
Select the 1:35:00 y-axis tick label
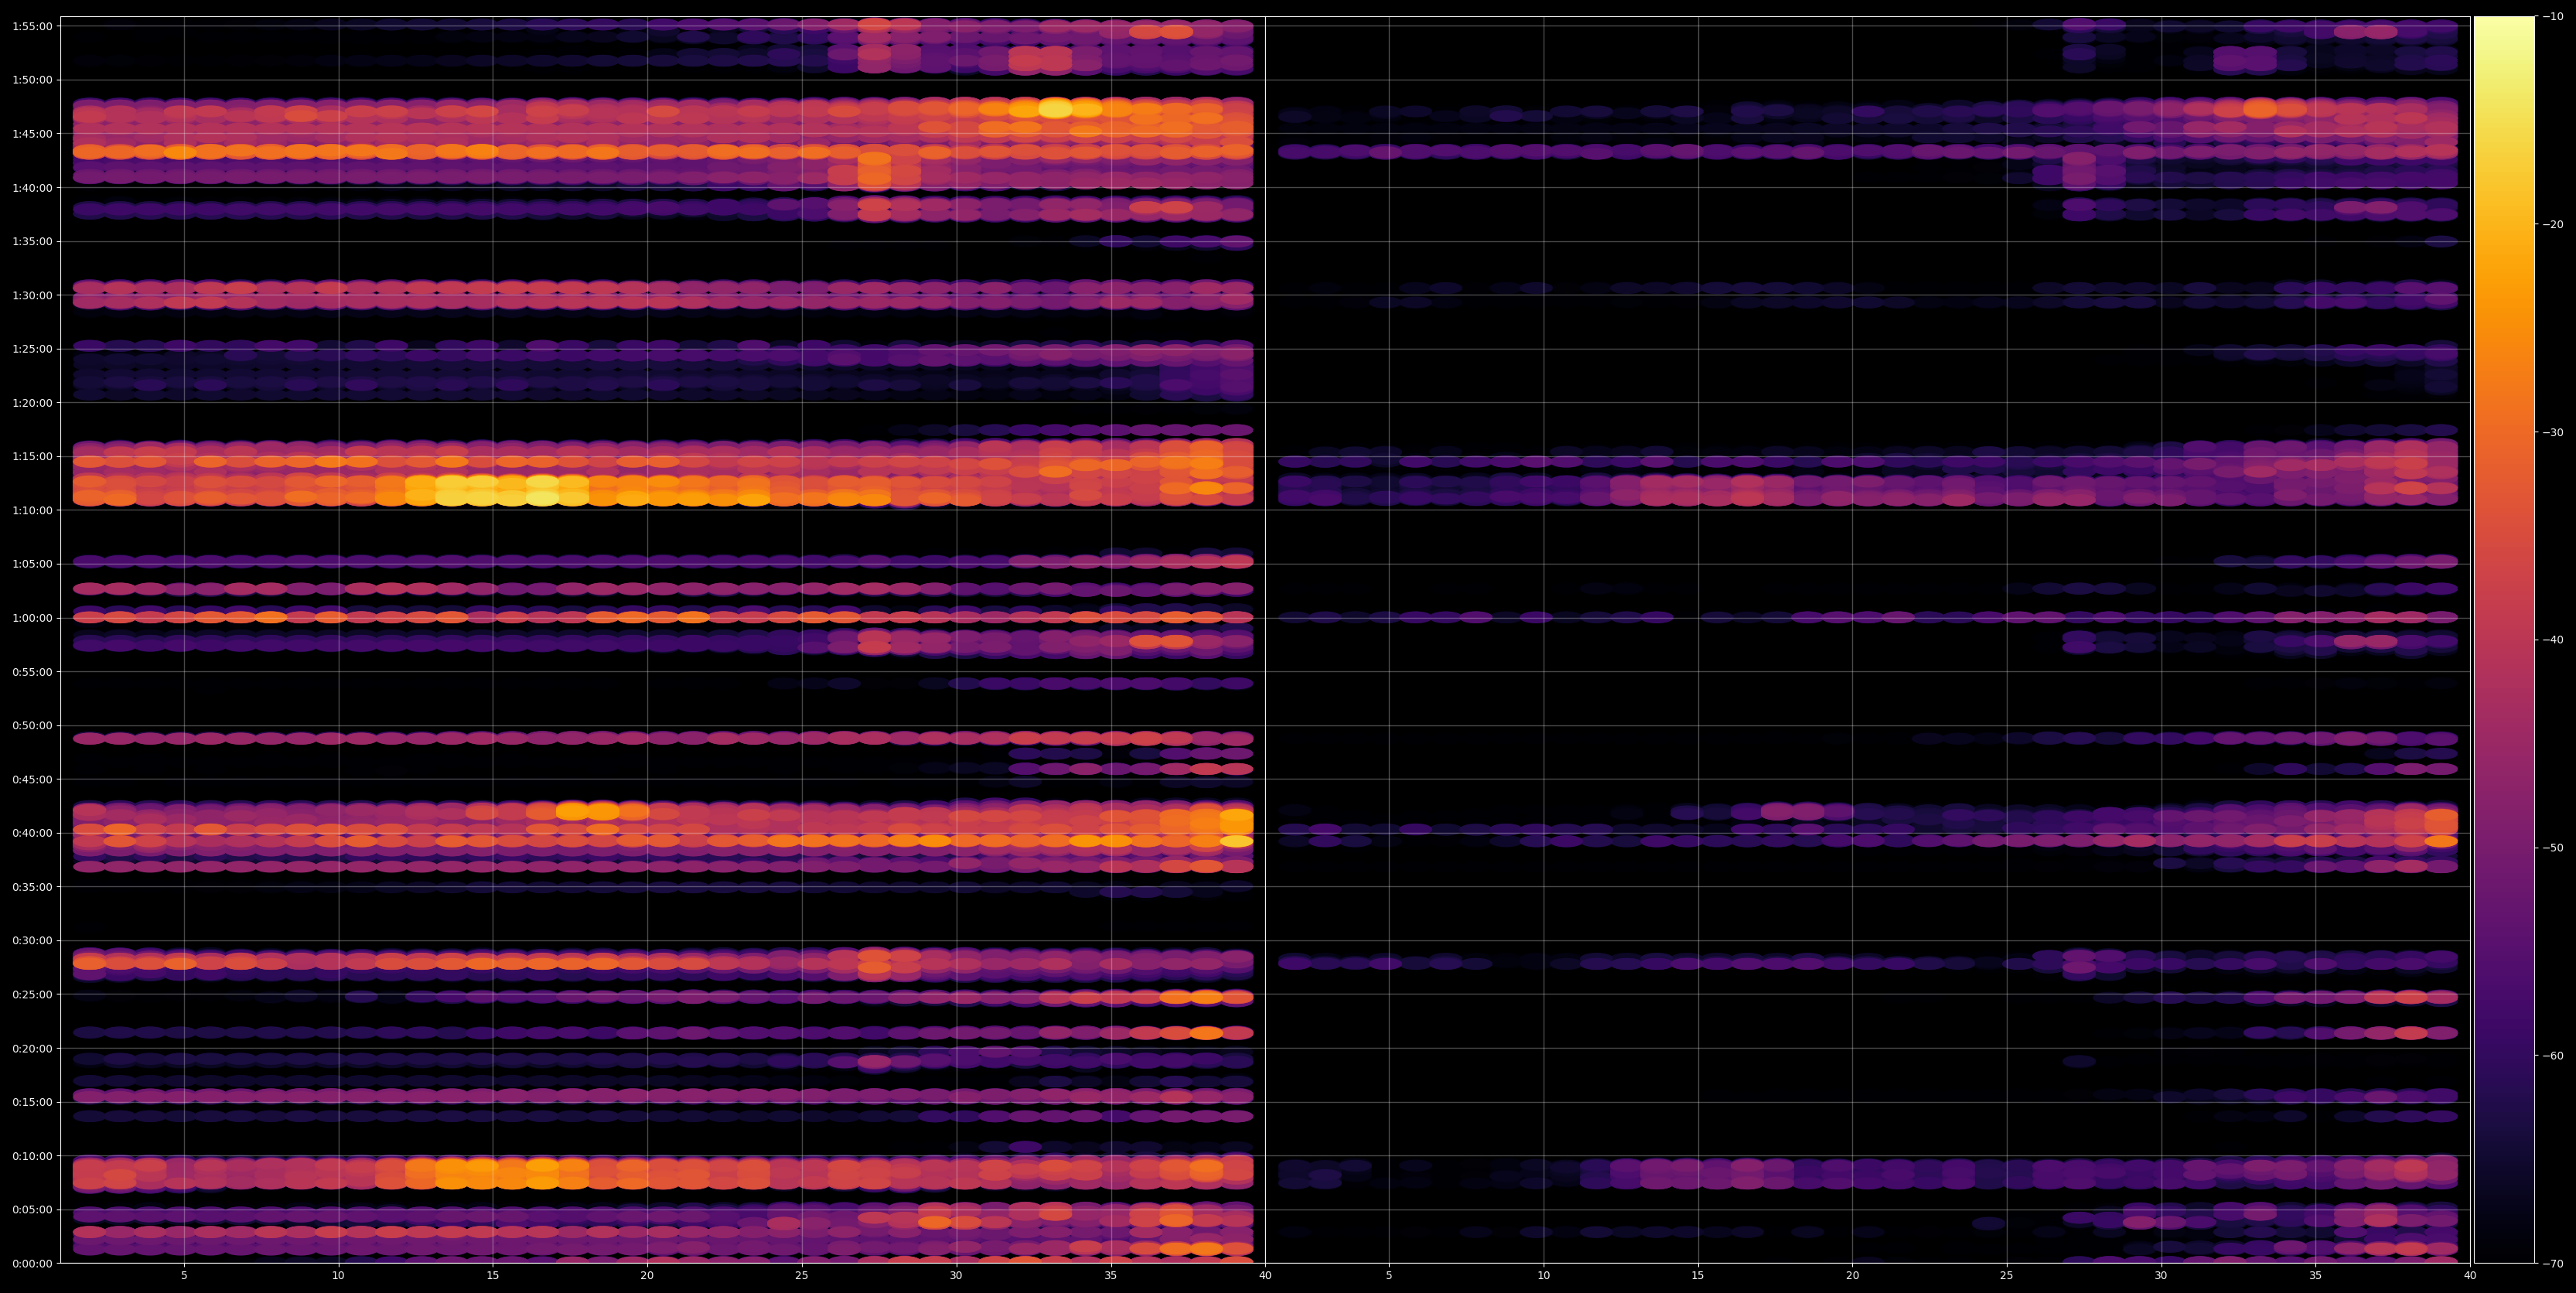[x=32, y=241]
